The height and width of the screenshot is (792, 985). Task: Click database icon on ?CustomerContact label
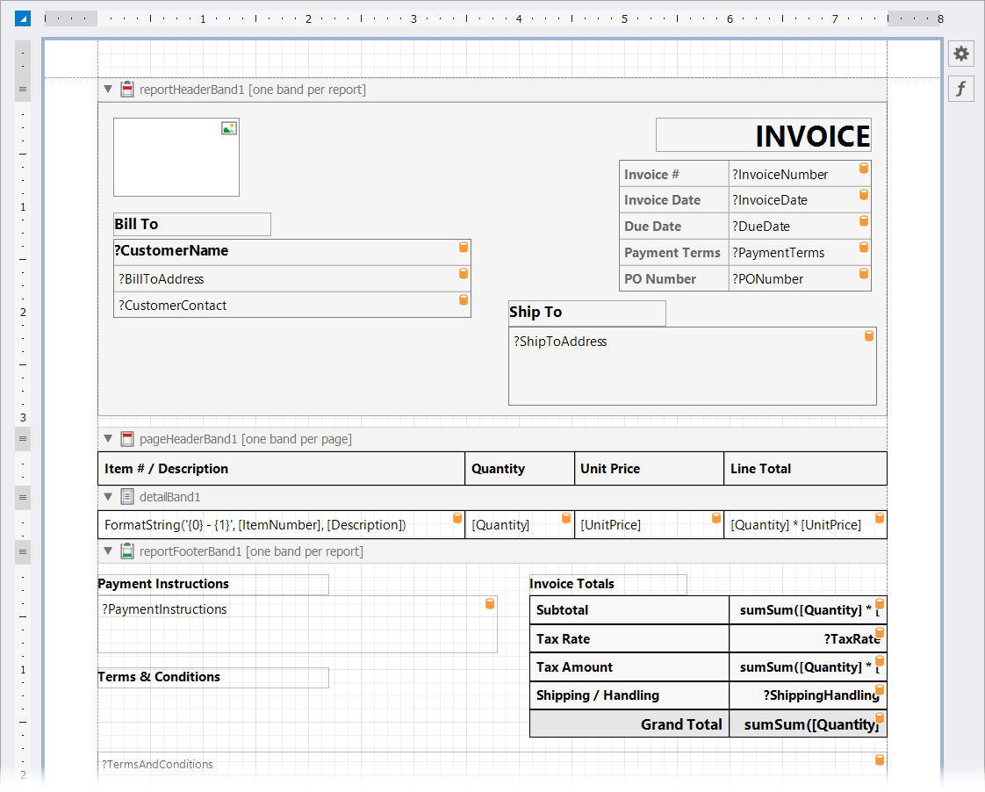coord(464,300)
